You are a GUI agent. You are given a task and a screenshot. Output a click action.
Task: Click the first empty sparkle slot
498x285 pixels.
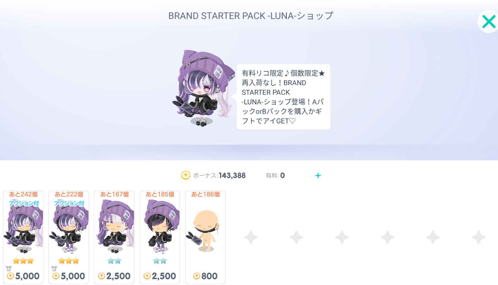pyautogui.click(x=251, y=237)
